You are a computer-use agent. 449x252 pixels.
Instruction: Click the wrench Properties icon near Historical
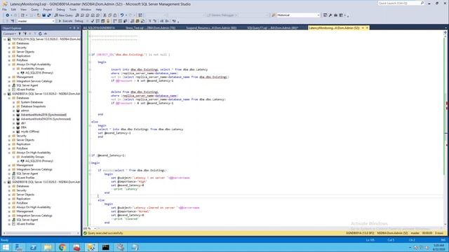pyautogui.click(x=330, y=15)
